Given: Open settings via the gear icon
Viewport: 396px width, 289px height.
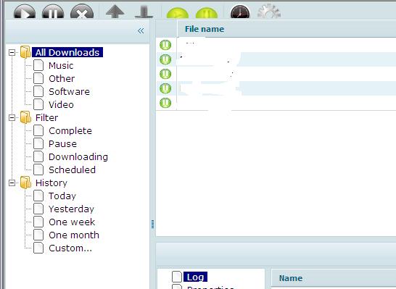Looking at the screenshot, I should click(x=269, y=11).
